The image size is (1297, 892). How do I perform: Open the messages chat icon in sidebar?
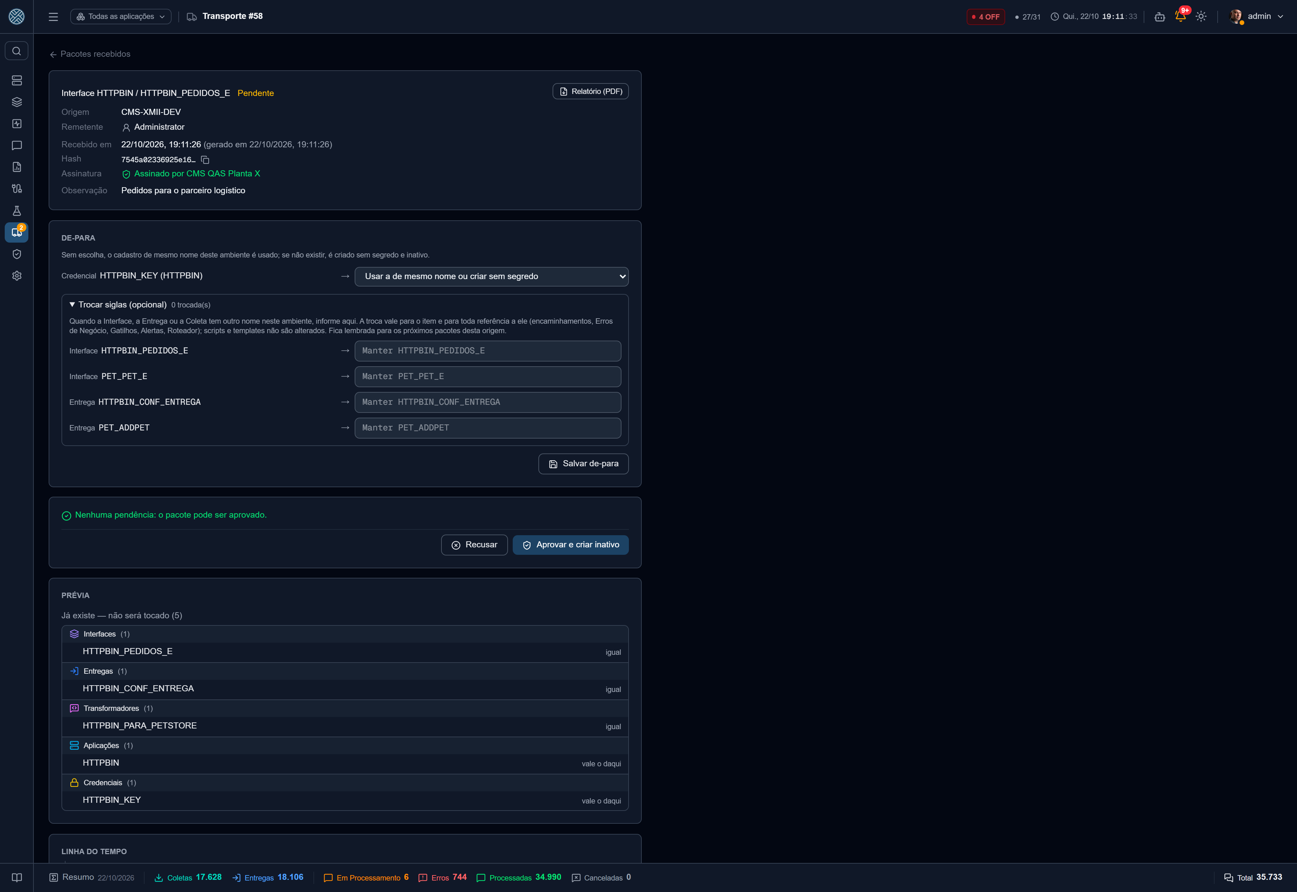(x=17, y=145)
